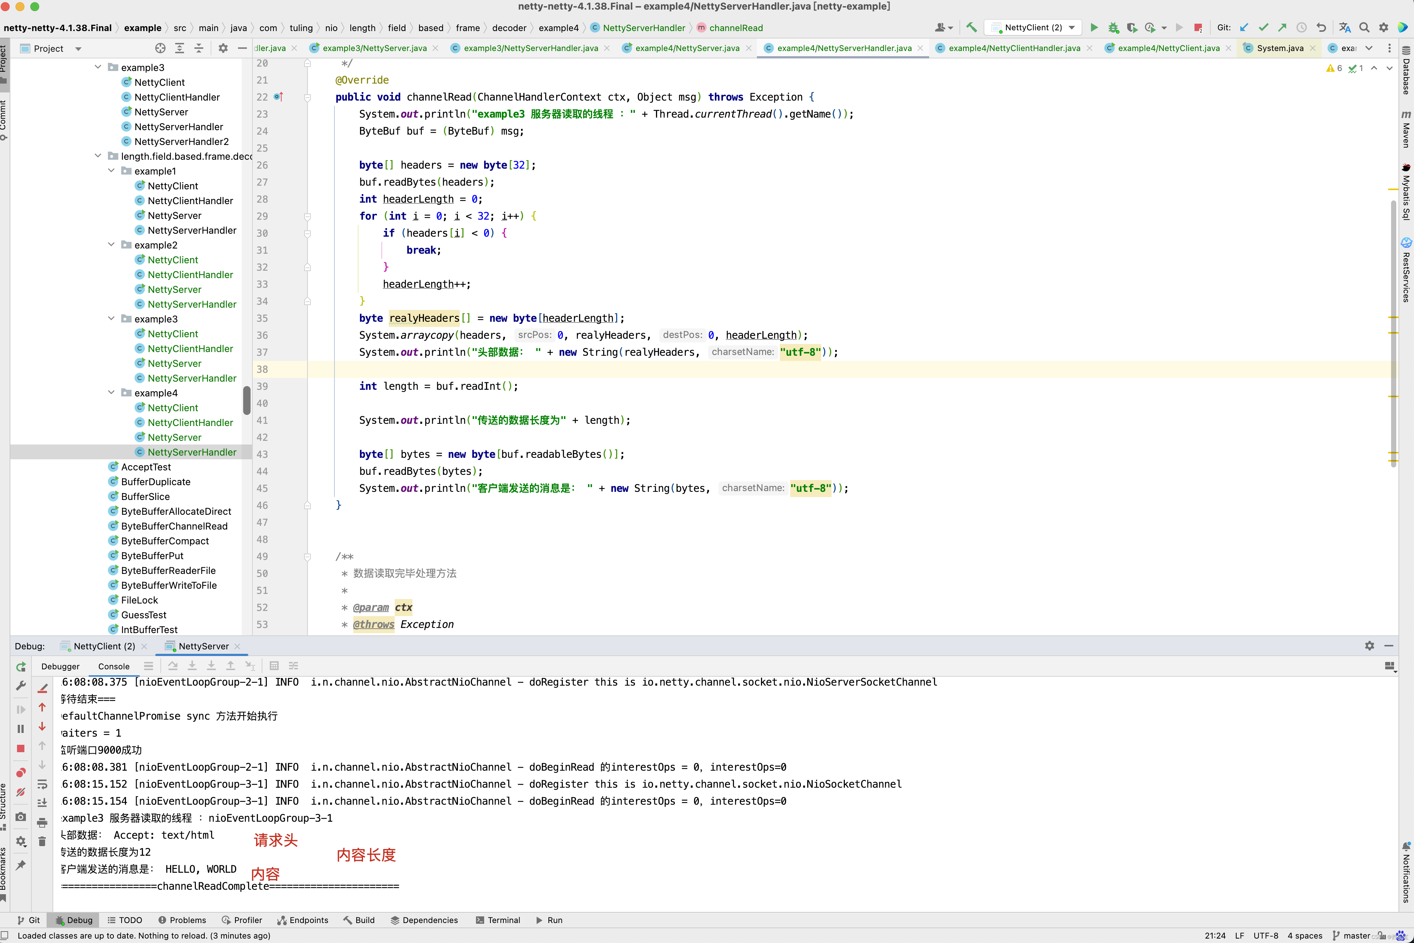Open Search Everywhere magnifier icon

click(1364, 28)
